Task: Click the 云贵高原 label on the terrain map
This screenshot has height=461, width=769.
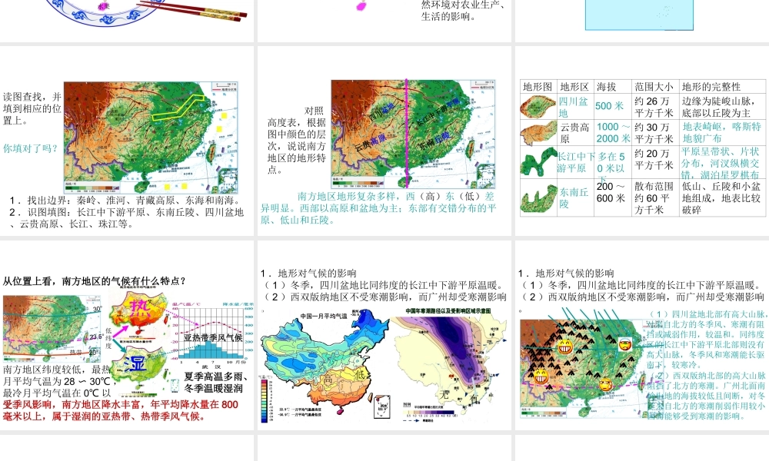Action: [x=370, y=143]
